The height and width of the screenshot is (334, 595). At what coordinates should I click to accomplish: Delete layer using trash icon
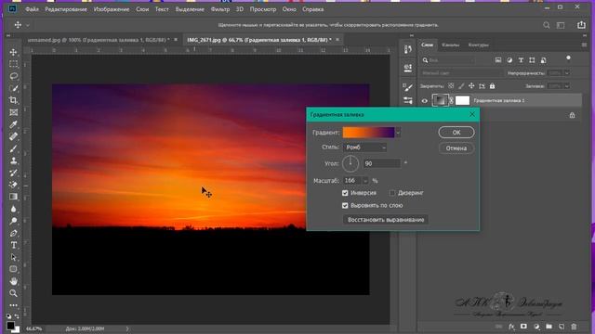(x=574, y=327)
